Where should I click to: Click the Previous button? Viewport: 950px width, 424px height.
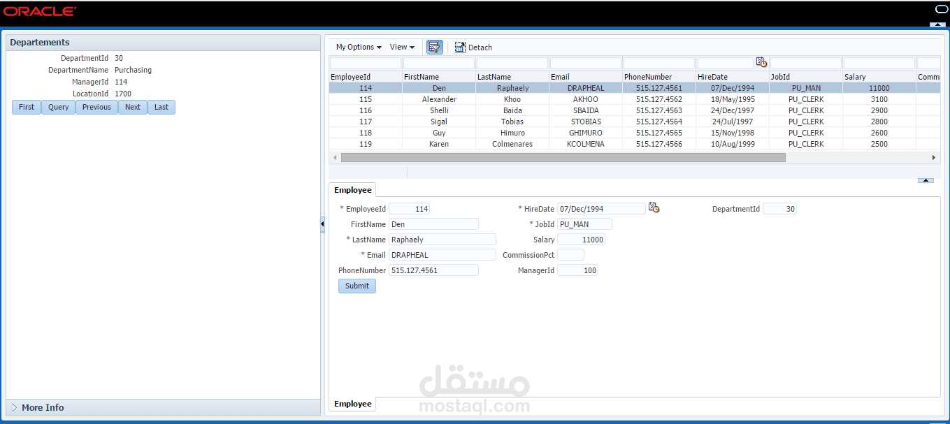click(96, 107)
